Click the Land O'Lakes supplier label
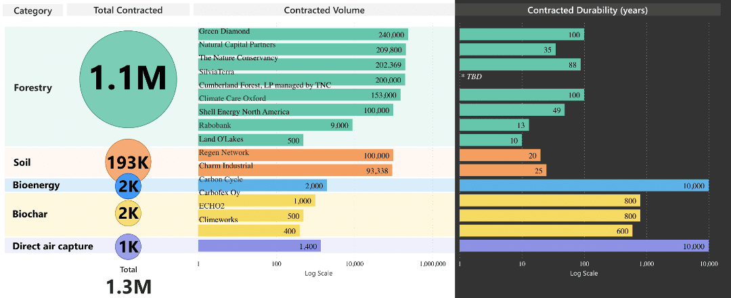The image size is (731, 298). pos(221,139)
